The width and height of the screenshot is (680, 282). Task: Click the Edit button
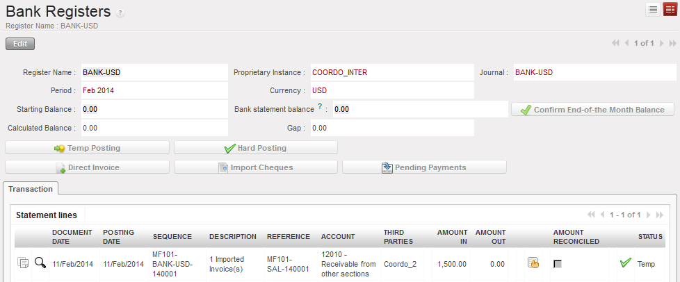(x=20, y=44)
